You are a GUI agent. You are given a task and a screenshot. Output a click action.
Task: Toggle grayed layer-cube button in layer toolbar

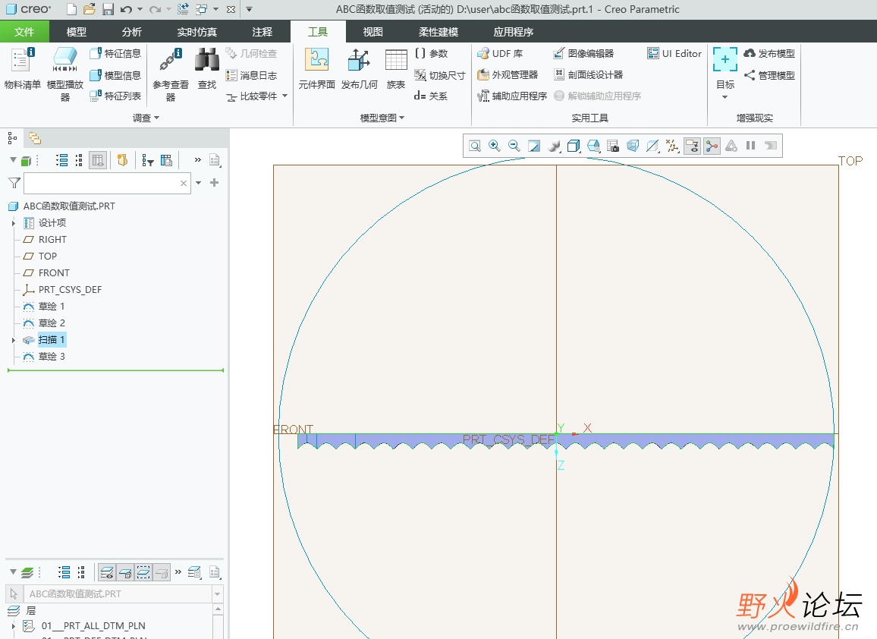pyautogui.click(x=162, y=572)
